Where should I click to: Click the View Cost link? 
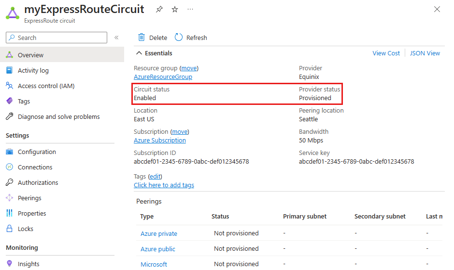386,53
